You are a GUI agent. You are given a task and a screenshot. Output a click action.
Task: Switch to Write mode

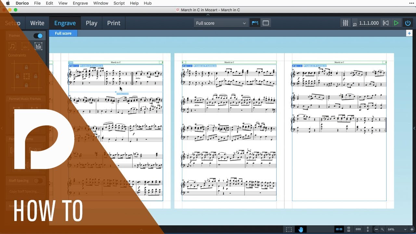click(37, 23)
